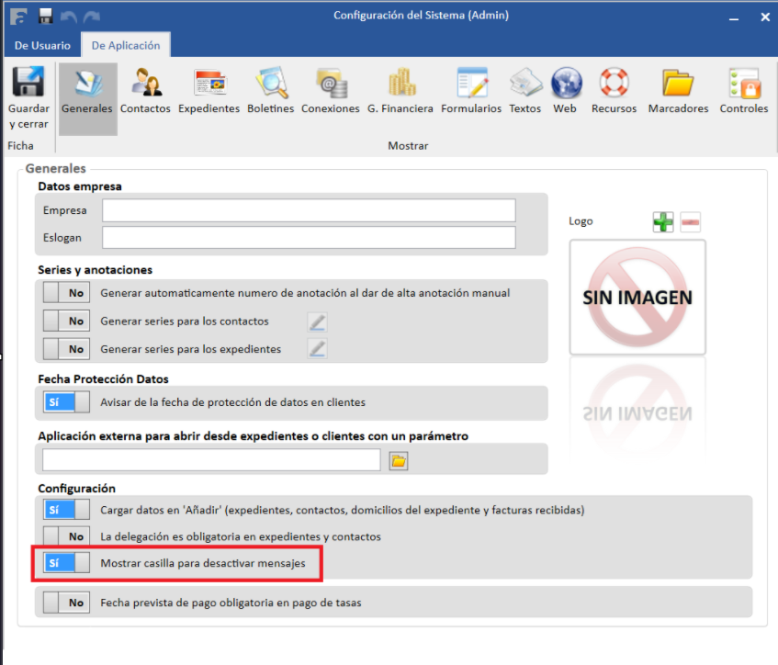Select the Marcadores folder icon
The image size is (778, 665).
678,92
